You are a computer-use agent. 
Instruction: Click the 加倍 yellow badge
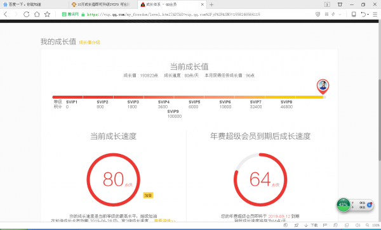click(148, 195)
